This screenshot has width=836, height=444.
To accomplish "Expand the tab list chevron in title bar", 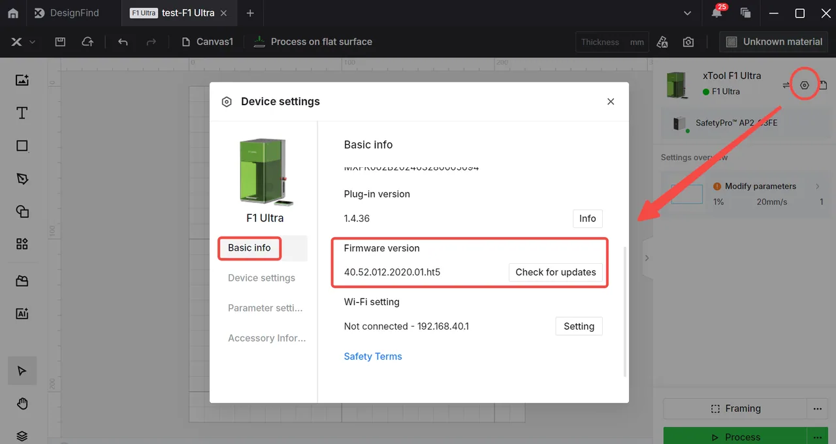I will (x=687, y=13).
